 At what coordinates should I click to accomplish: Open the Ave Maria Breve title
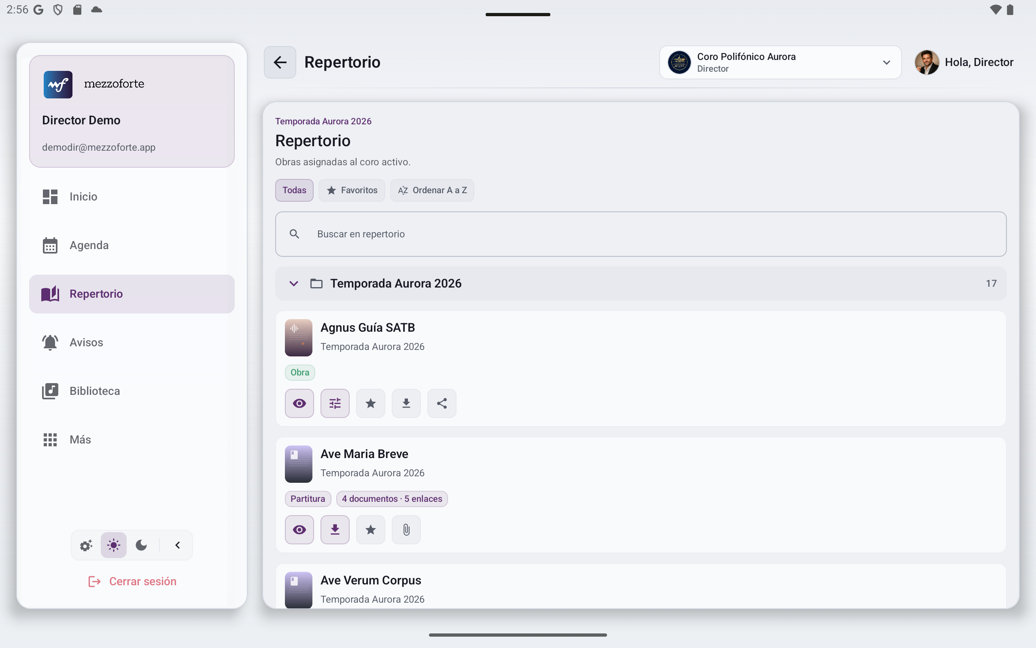point(364,454)
